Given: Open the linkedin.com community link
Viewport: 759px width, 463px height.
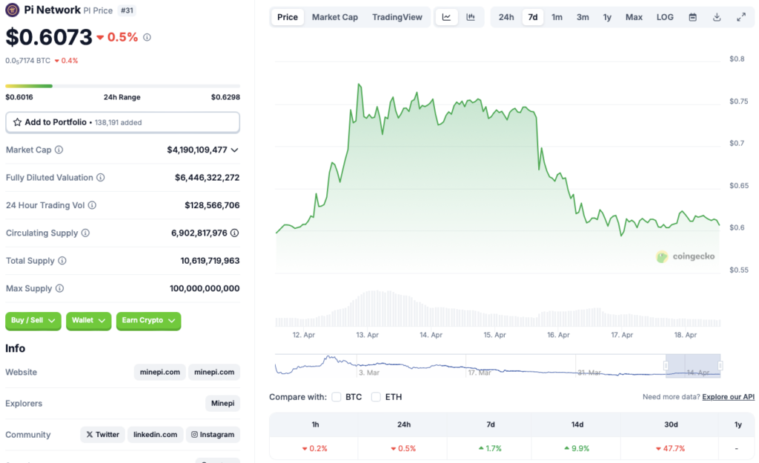Looking at the screenshot, I should [x=156, y=434].
